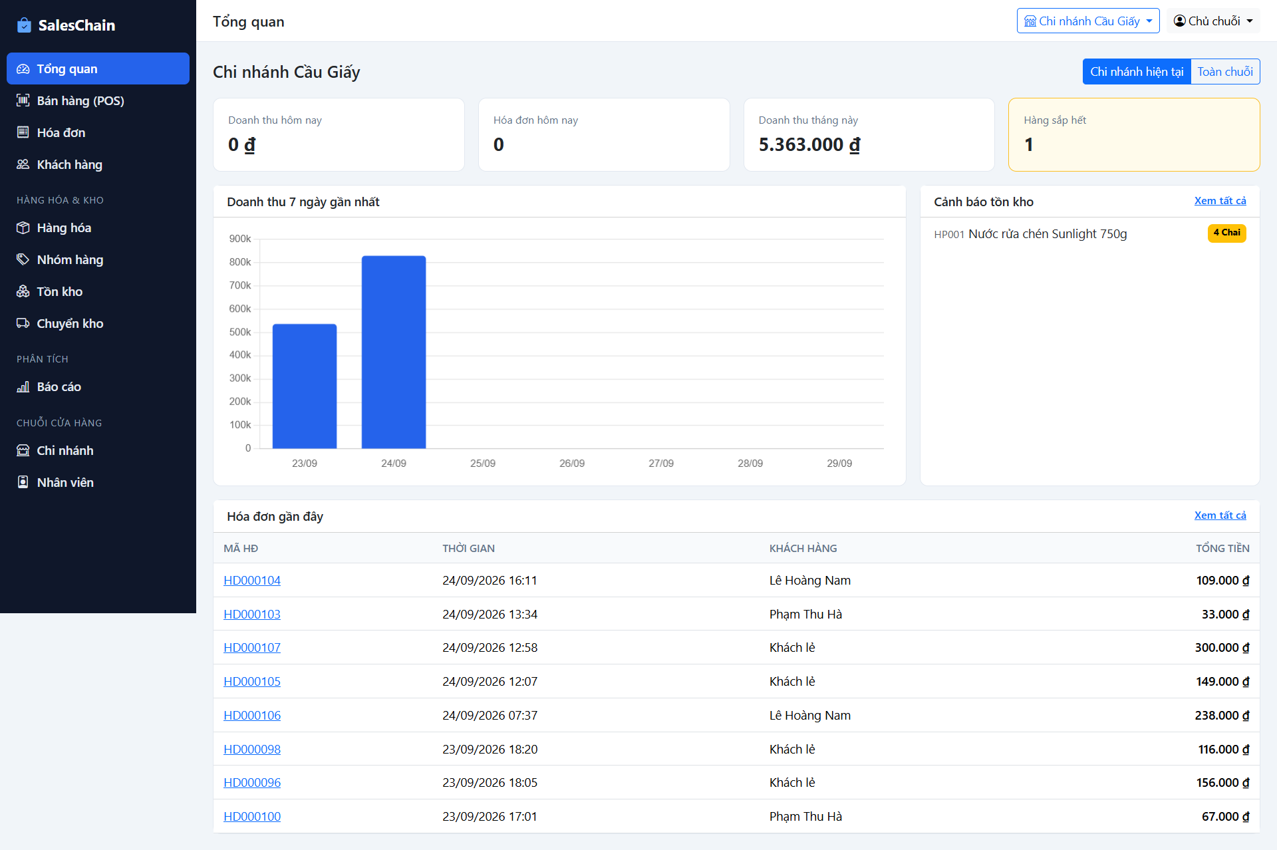The width and height of the screenshot is (1277, 850).
Task: Click the Tổng quan dashboard gauge icon
Action: click(23, 69)
